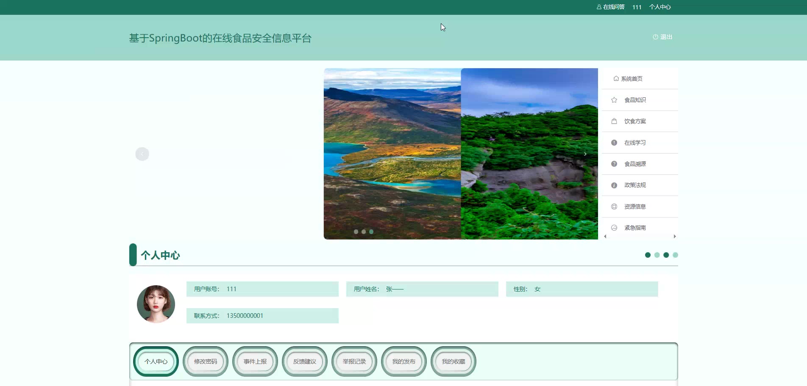
Task: Click the exclamation icon beside 在线学习
Action: [614, 143]
